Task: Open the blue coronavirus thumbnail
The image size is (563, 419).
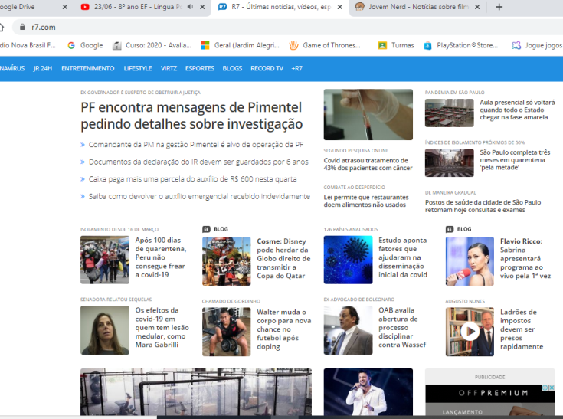Action: pos(348,260)
